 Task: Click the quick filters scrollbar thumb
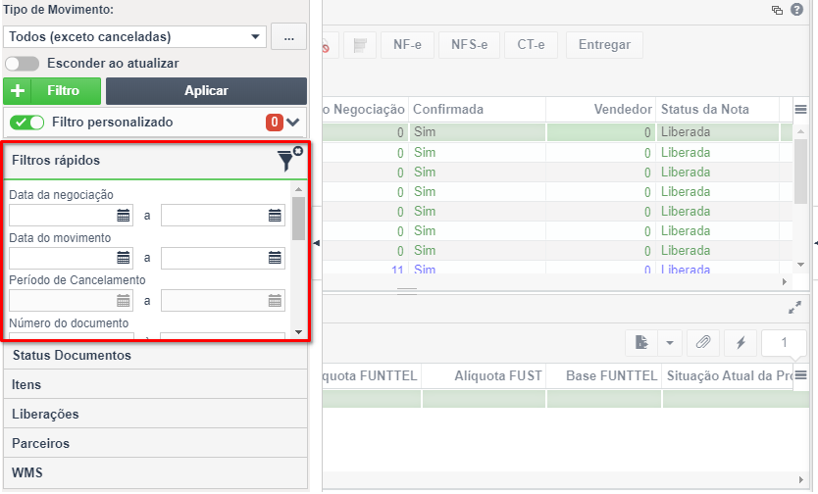coord(298,218)
